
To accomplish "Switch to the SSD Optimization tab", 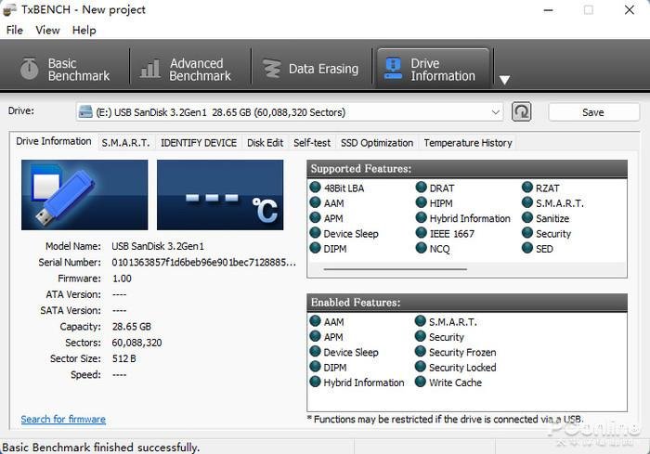I will click(x=377, y=143).
